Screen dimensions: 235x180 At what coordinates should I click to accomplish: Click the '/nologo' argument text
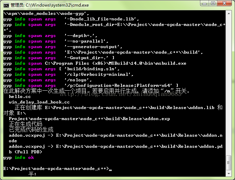78,80
